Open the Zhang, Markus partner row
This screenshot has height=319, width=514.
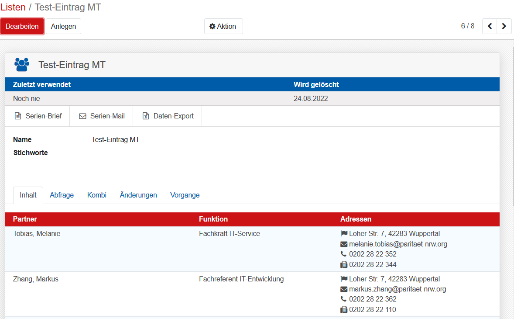coord(36,279)
